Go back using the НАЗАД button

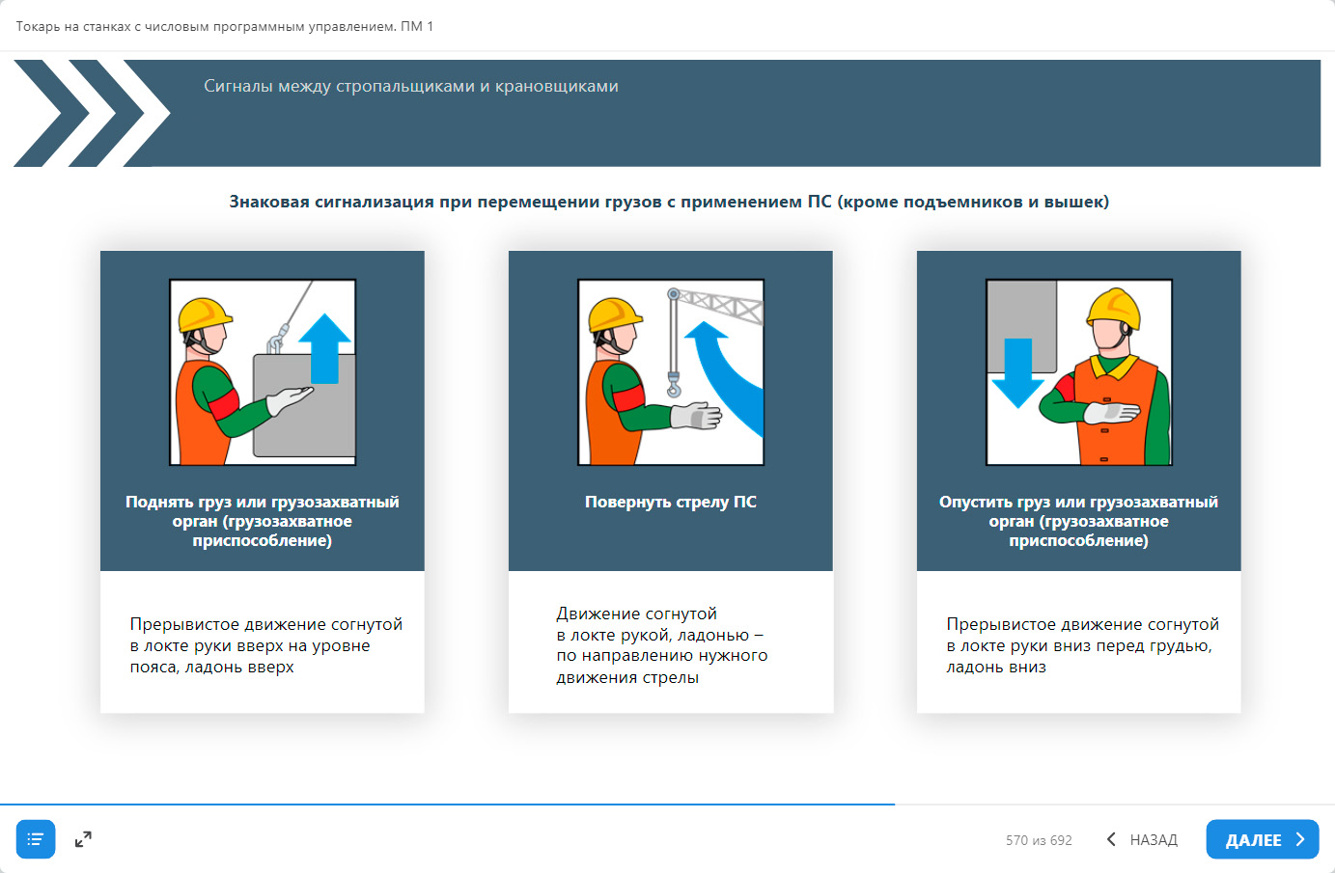[x=1142, y=839]
